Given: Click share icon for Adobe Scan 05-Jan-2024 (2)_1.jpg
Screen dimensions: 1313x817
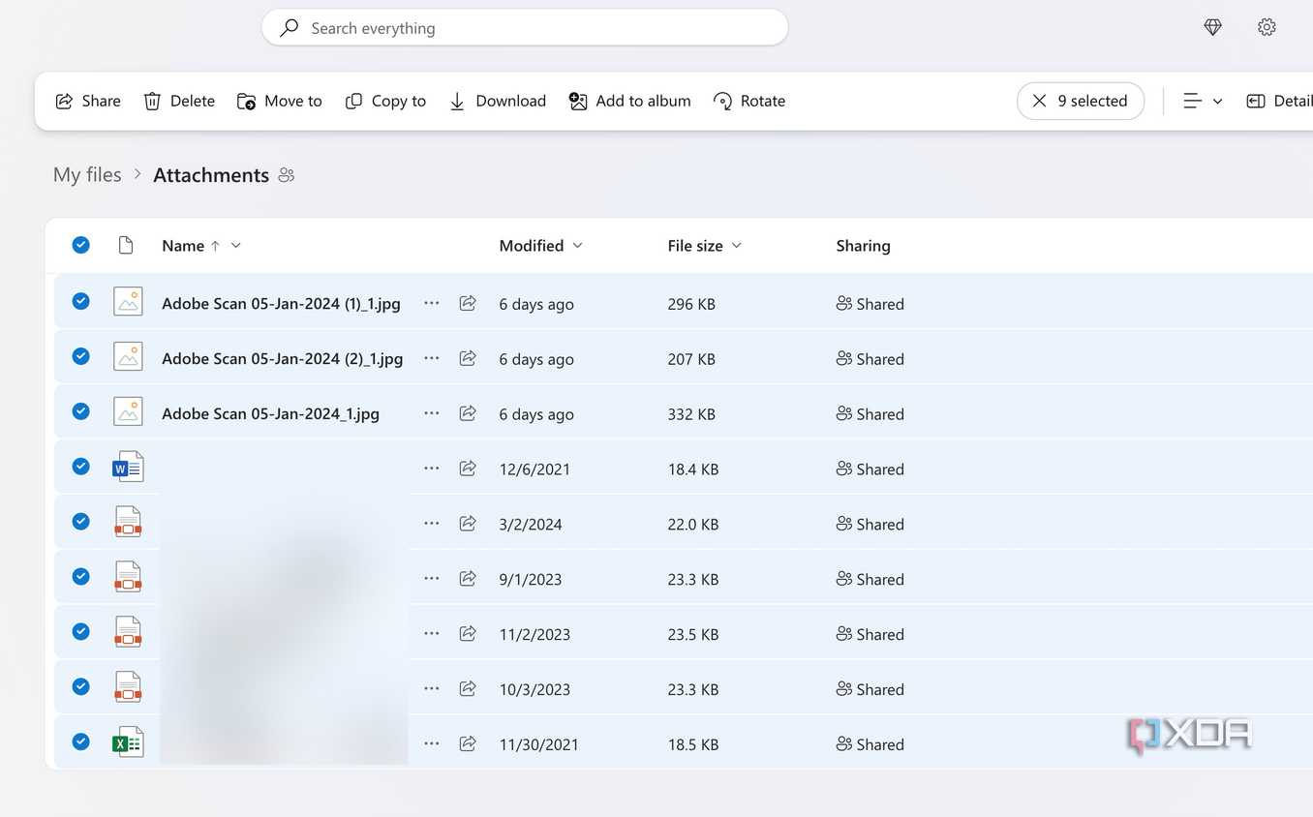Looking at the screenshot, I should click(468, 358).
